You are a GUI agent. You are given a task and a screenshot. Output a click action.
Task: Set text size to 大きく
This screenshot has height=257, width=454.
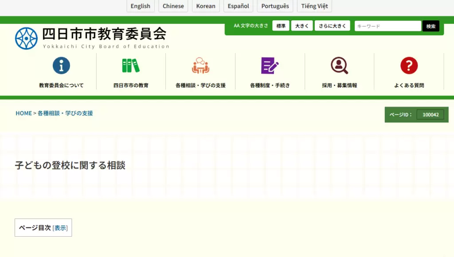(302, 26)
